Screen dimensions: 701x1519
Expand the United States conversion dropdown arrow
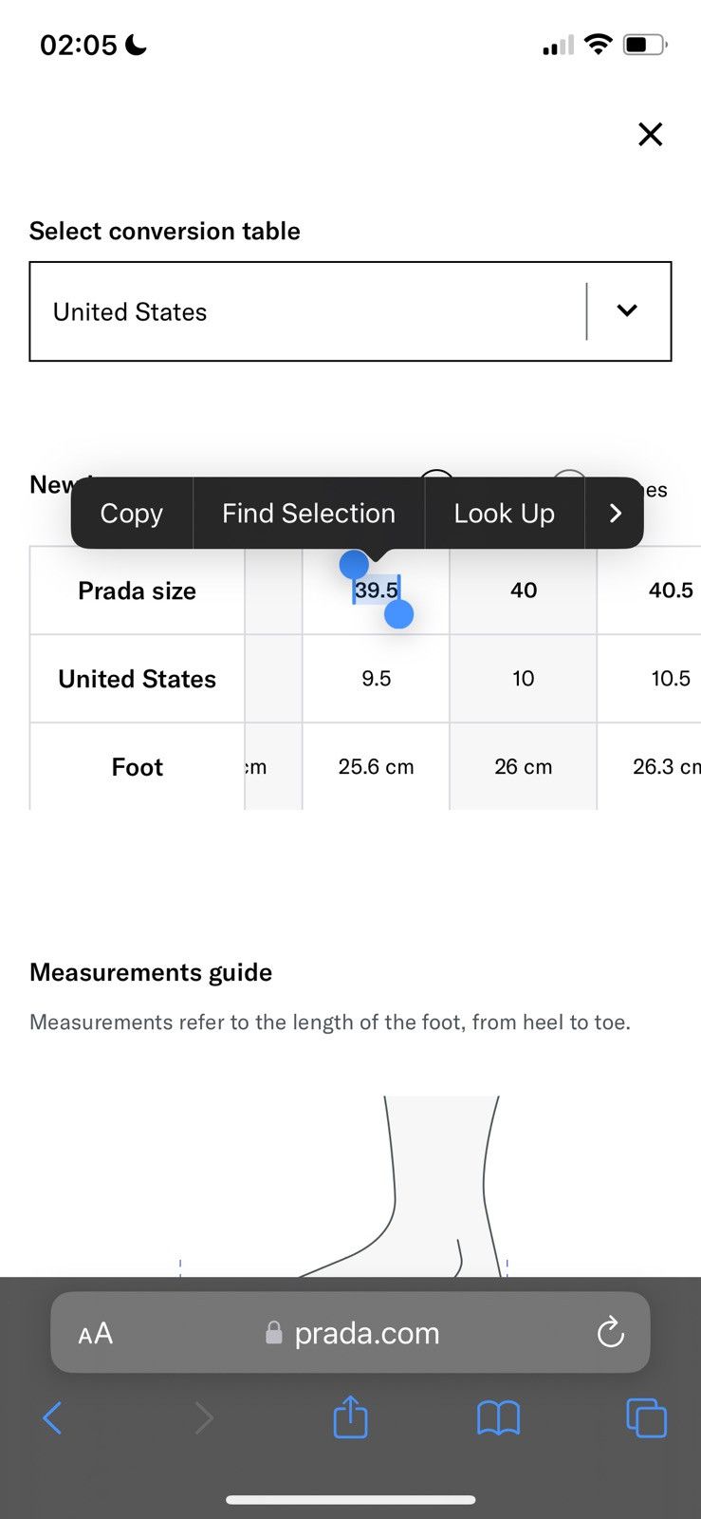coord(627,310)
